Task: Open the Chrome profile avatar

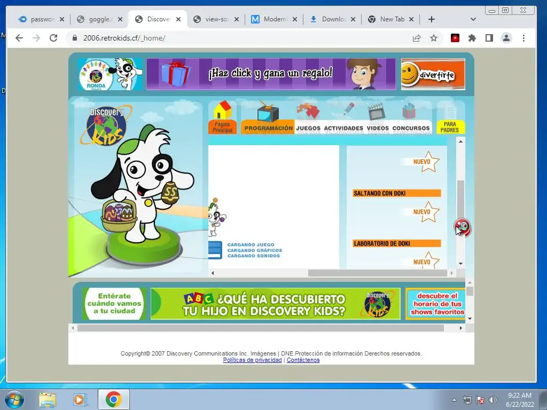Action: coord(506,38)
